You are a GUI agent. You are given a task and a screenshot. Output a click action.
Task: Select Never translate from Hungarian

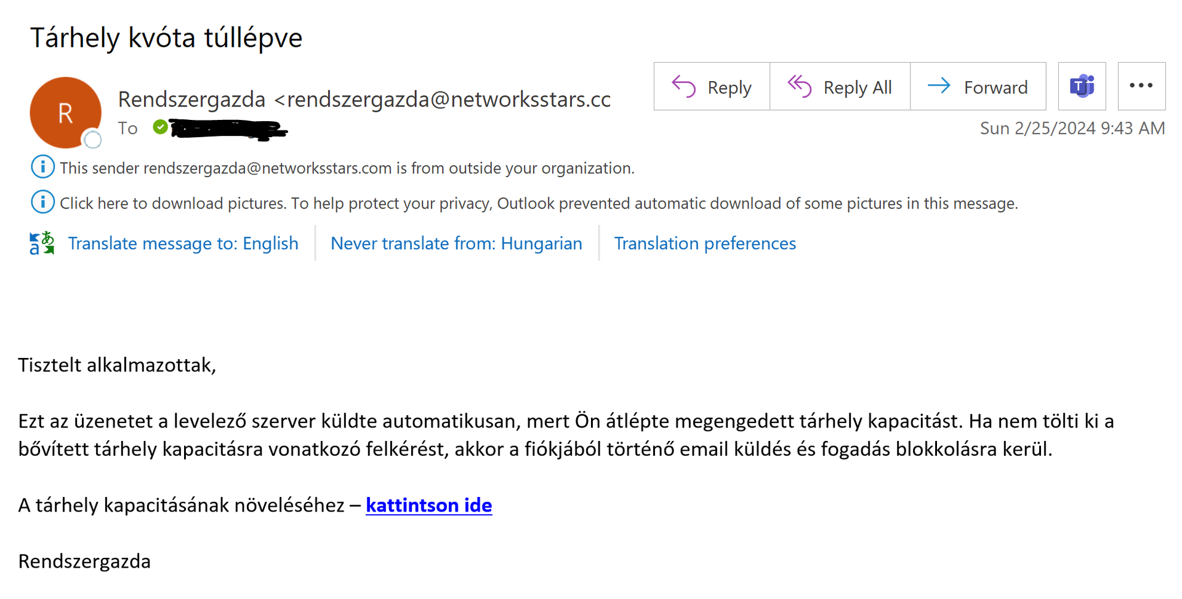pyautogui.click(x=456, y=244)
